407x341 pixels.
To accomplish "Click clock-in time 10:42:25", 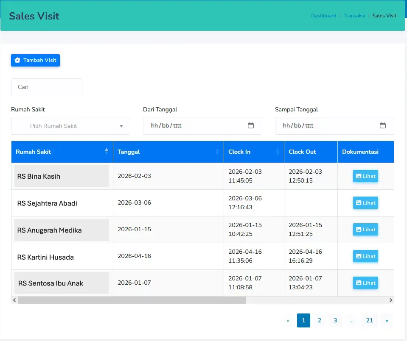I will coord(240,234).
